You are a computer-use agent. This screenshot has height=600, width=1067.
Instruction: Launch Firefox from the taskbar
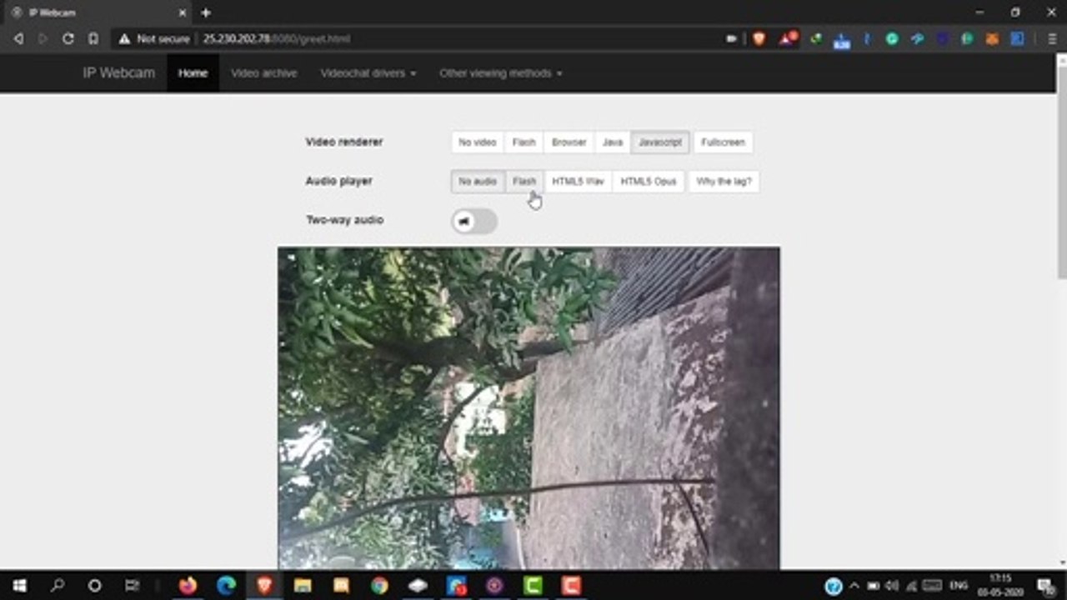(188, 586)
